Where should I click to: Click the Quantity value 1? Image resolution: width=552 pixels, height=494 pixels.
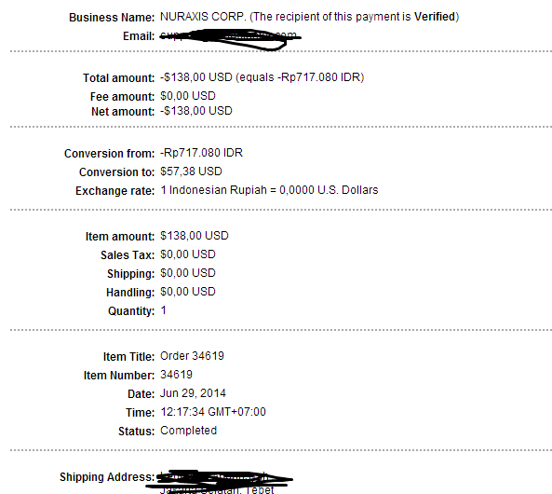(163, 310)
